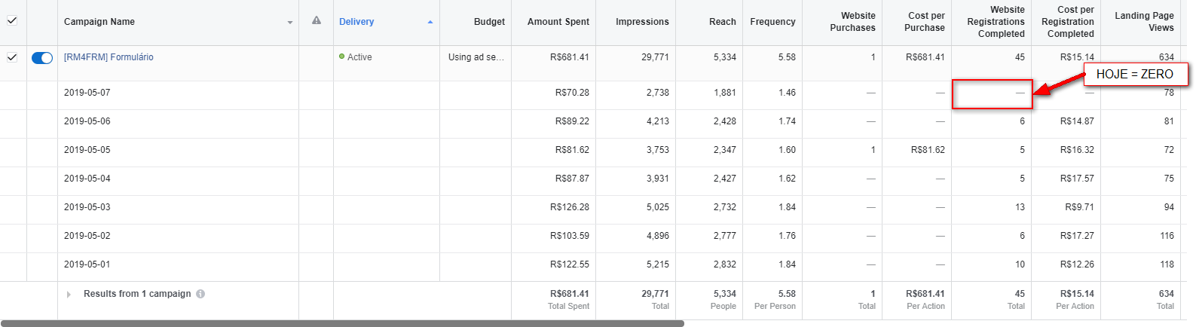Click the Landing Page Views header
This screenshot has width=1196, height=327.
click(1143, 22)
